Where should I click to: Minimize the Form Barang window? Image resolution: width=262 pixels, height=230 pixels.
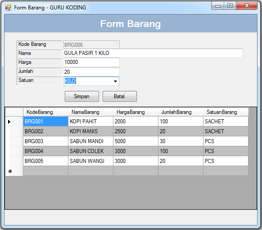click(218, 6)
